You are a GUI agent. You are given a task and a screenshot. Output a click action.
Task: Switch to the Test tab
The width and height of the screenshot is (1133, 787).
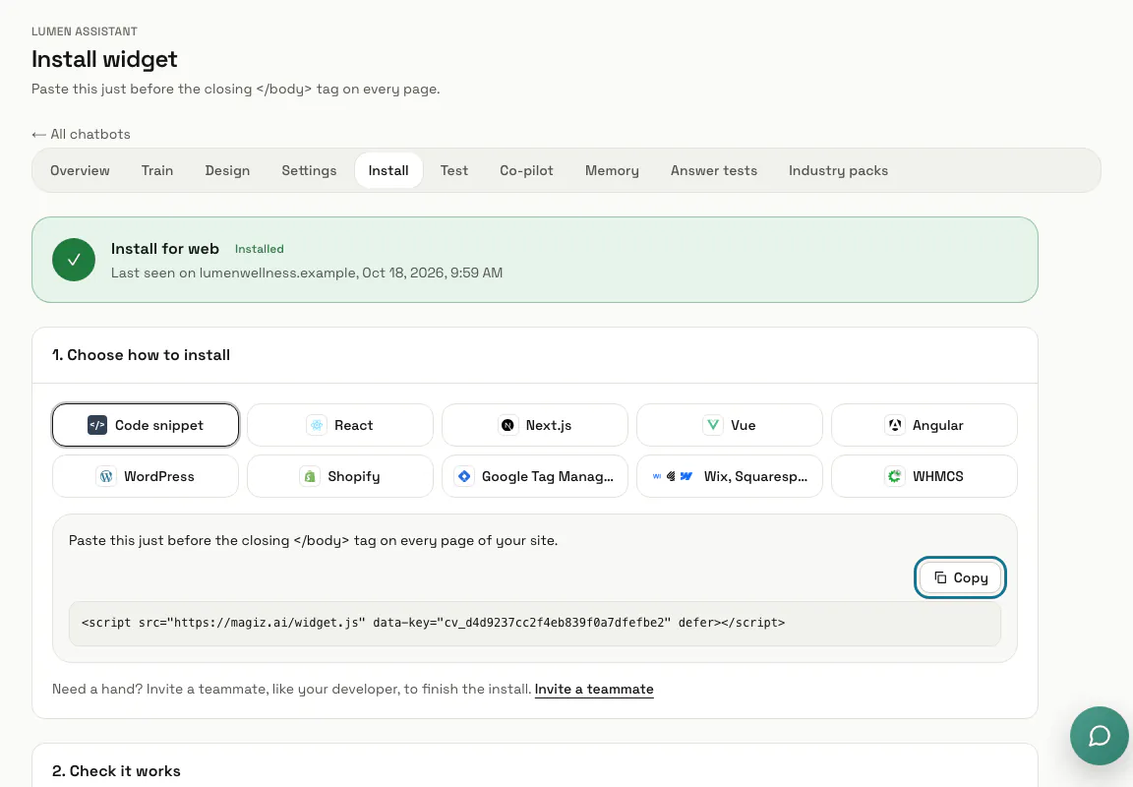pyautogui.click(x=453, y=170)
